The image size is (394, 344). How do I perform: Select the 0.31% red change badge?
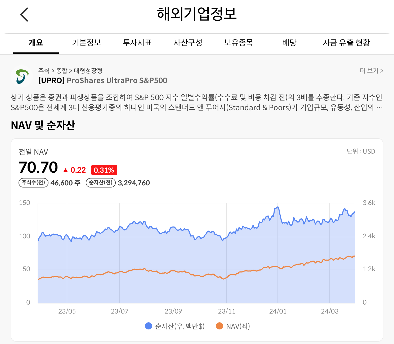(104, 170)
